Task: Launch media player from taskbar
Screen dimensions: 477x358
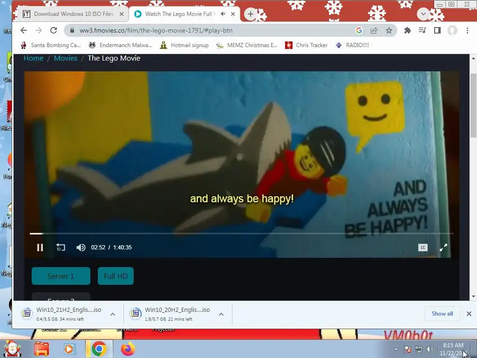Action: point(69,349)
